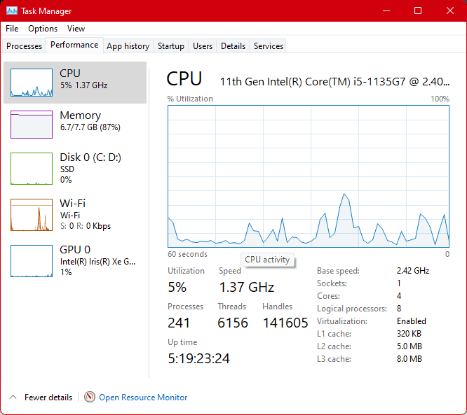Select the Memory mini graph thumbnail

pyautogui.click(x=32, y=125)
